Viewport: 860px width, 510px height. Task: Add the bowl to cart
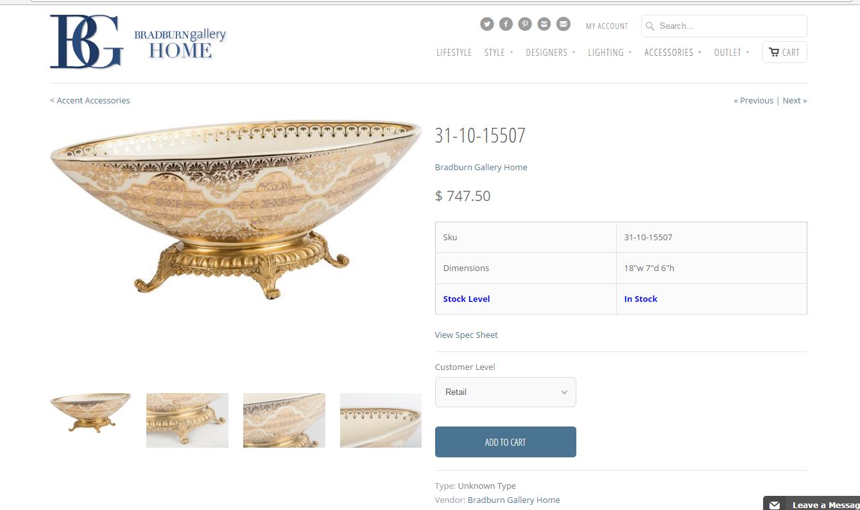click(x=506, y=442)
